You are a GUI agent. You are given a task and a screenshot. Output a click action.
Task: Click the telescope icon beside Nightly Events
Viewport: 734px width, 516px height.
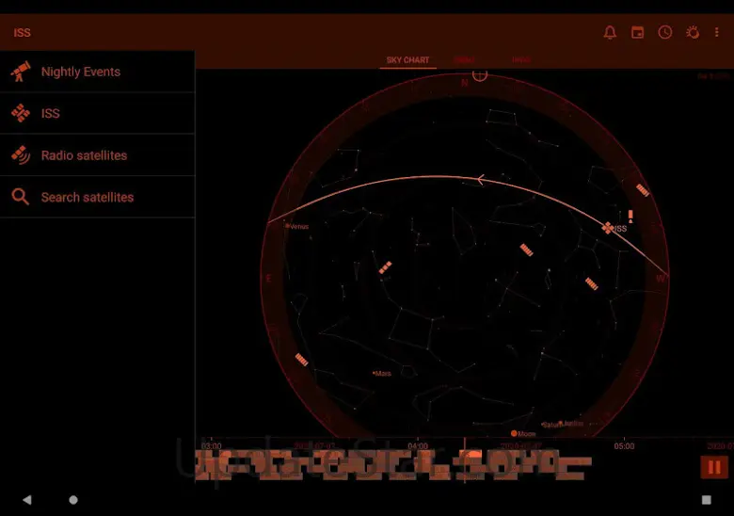[21, 72]
